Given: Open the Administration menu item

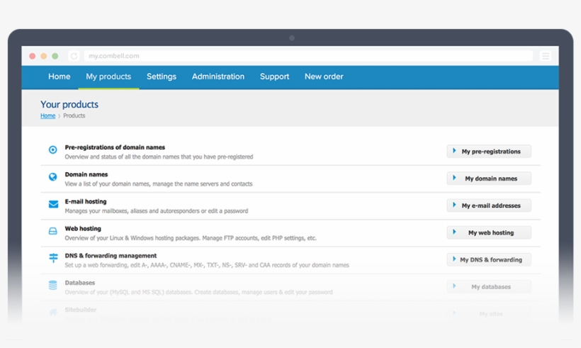Looking at the screenshot, I should coord(218,77).
